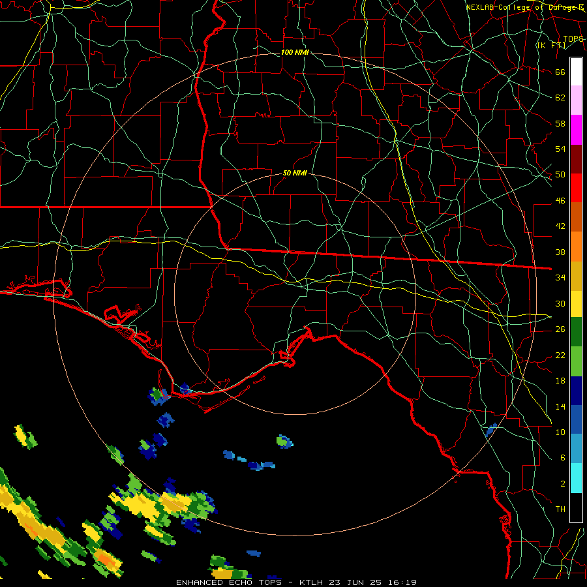Click the TH label in the legend

[x=560, y=509]
